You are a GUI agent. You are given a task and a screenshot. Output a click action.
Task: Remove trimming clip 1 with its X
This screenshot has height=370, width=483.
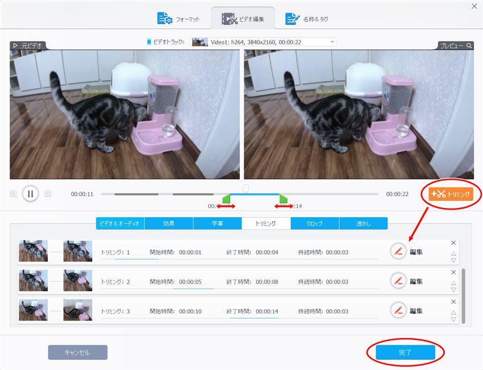click(453, 243)
